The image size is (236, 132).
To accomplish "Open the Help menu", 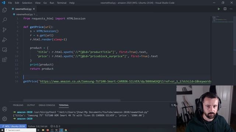I will (72, 3).
